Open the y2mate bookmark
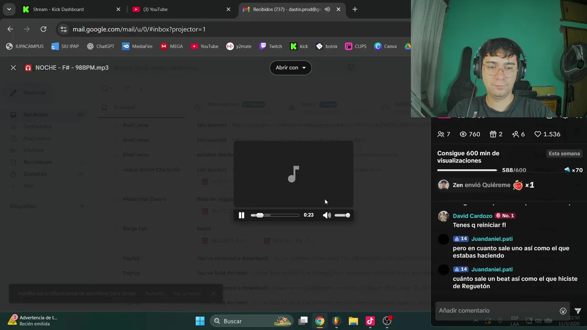Screen dimensions: 587x330 (239, 46)
